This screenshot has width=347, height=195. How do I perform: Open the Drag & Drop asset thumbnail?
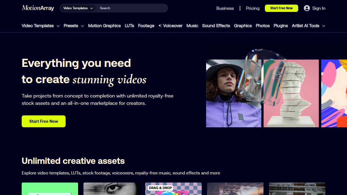[x=173, y=189]
